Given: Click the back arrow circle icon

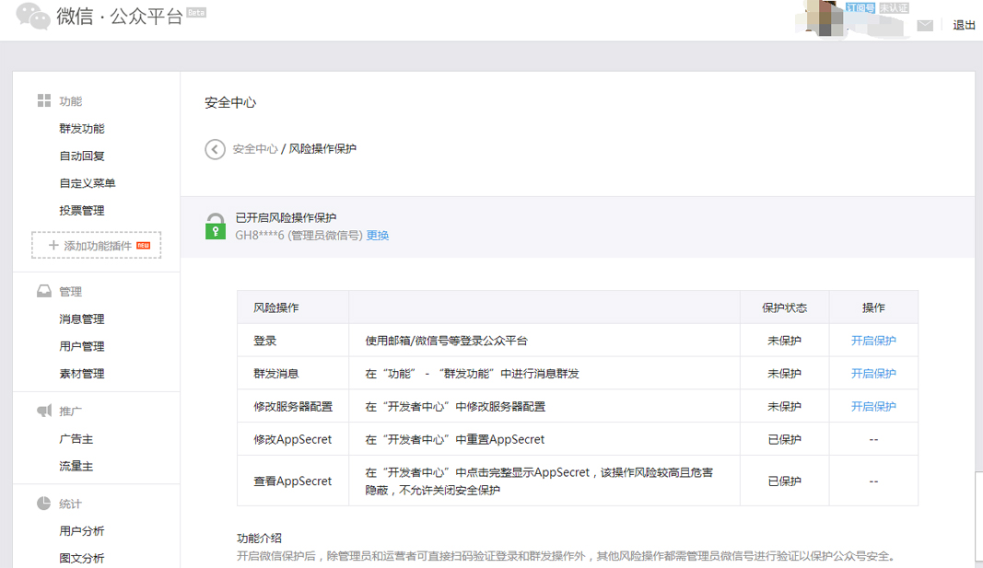Looking at the screenshot, I should [x=215, y=149].
